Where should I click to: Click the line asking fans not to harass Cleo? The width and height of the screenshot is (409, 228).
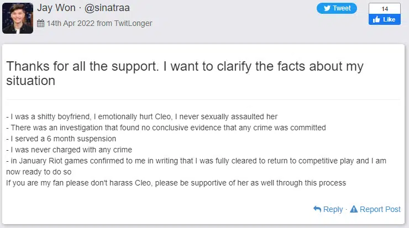coord(176,183)
